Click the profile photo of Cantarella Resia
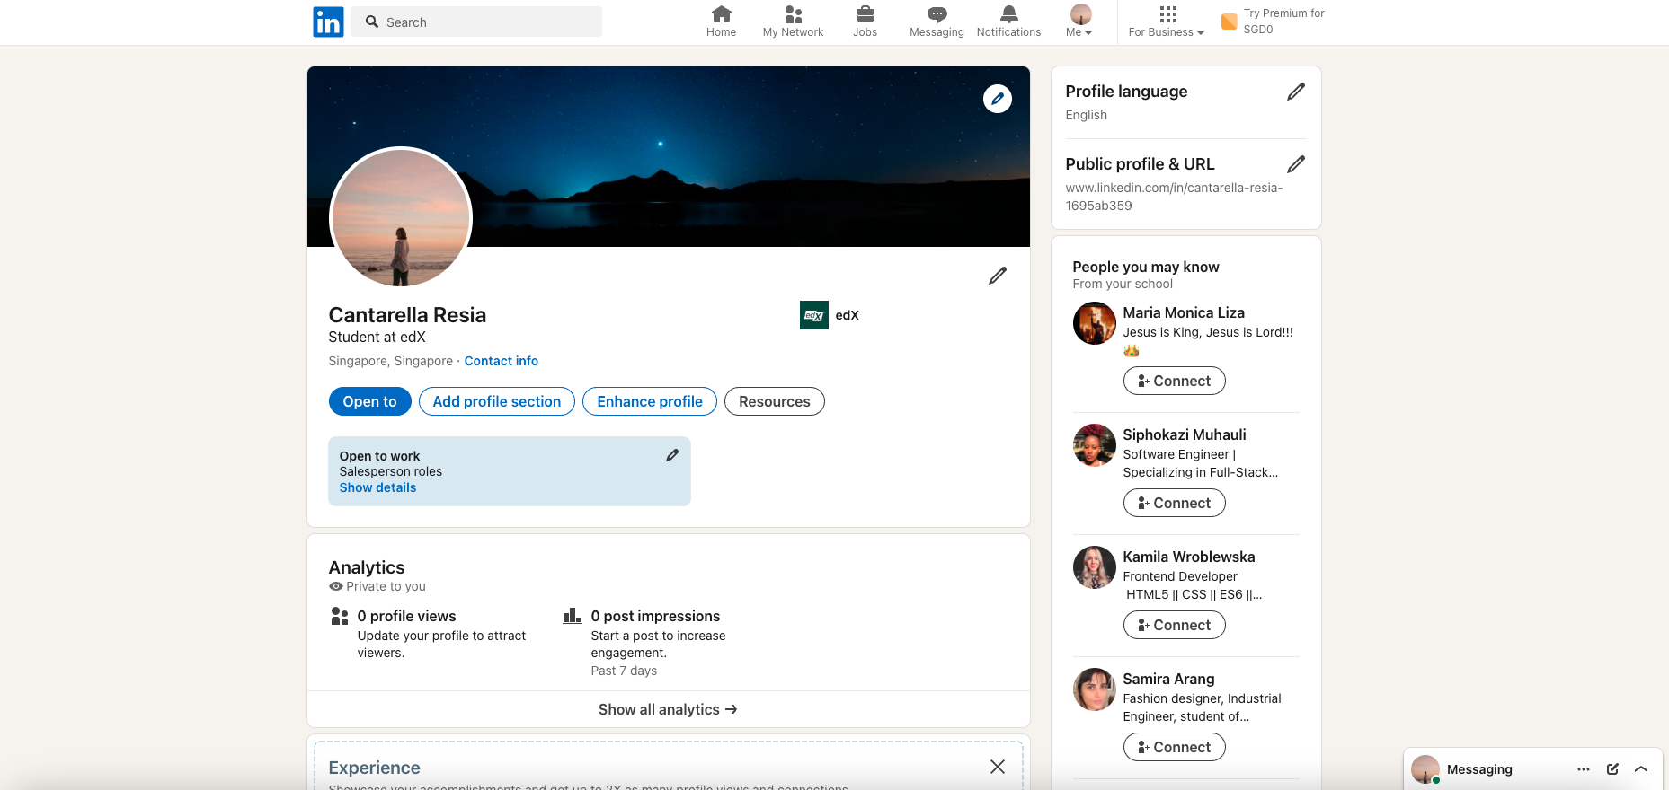 coord(401,217)
